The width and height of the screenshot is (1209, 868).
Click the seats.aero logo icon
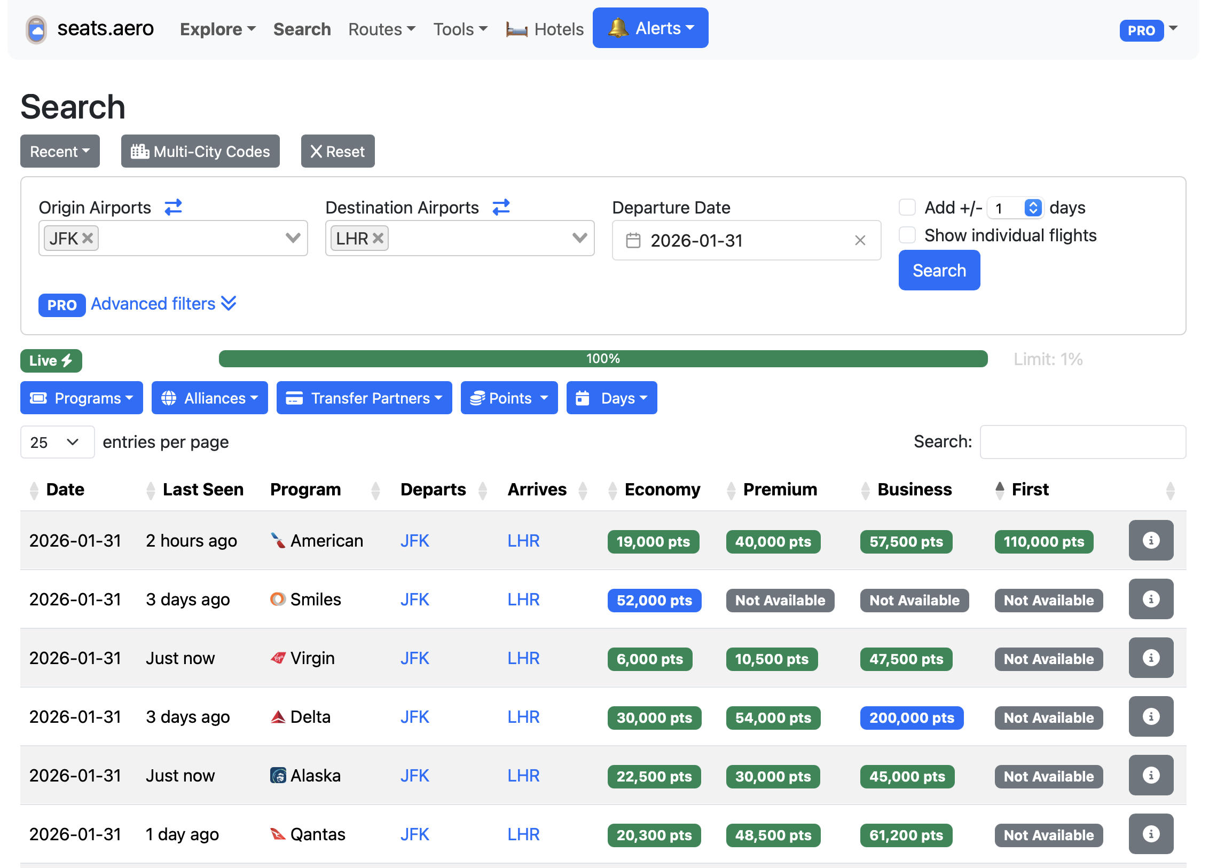[x=36, y=29]
